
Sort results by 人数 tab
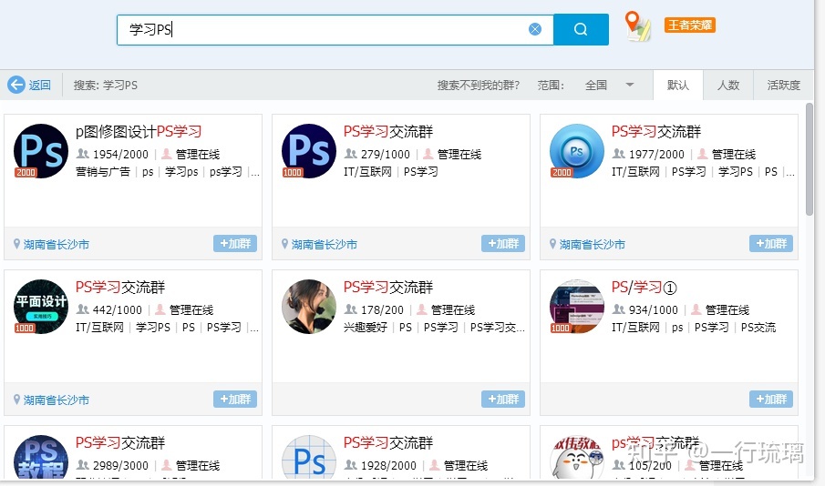pos(728,86)
